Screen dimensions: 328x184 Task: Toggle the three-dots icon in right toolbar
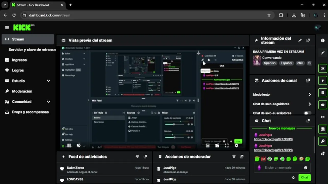(323, 153)
